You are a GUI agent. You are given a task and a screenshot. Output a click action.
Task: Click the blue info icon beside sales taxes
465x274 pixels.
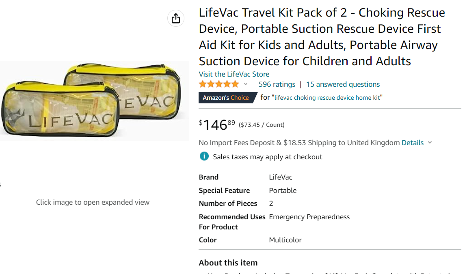(204, 156)
